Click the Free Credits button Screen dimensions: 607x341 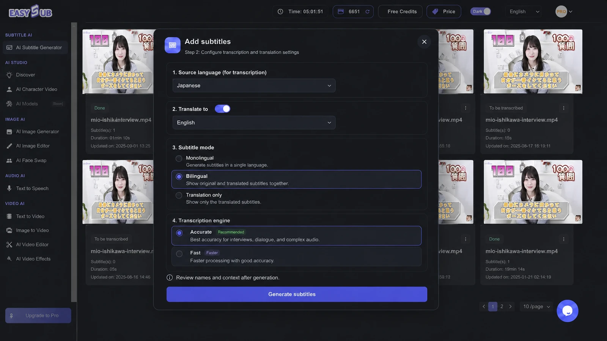pos(402,12)
